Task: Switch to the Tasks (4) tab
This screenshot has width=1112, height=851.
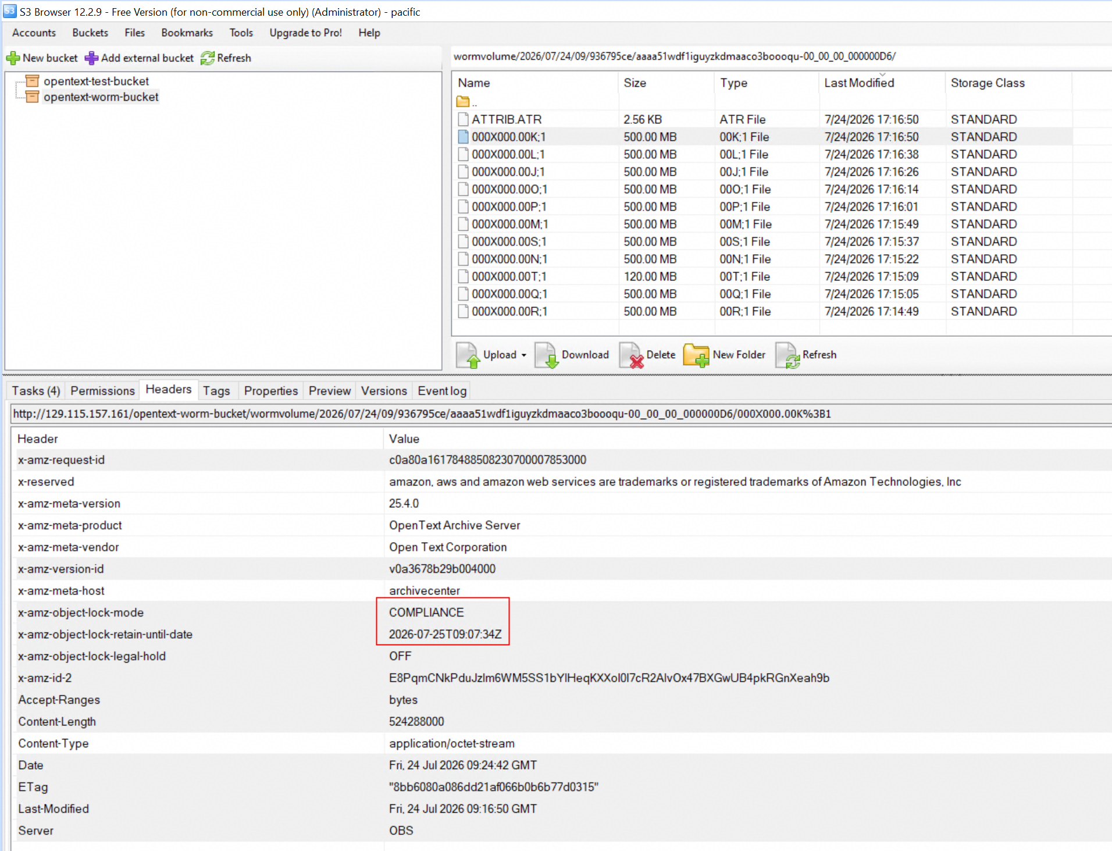Action: click(36, 391)
